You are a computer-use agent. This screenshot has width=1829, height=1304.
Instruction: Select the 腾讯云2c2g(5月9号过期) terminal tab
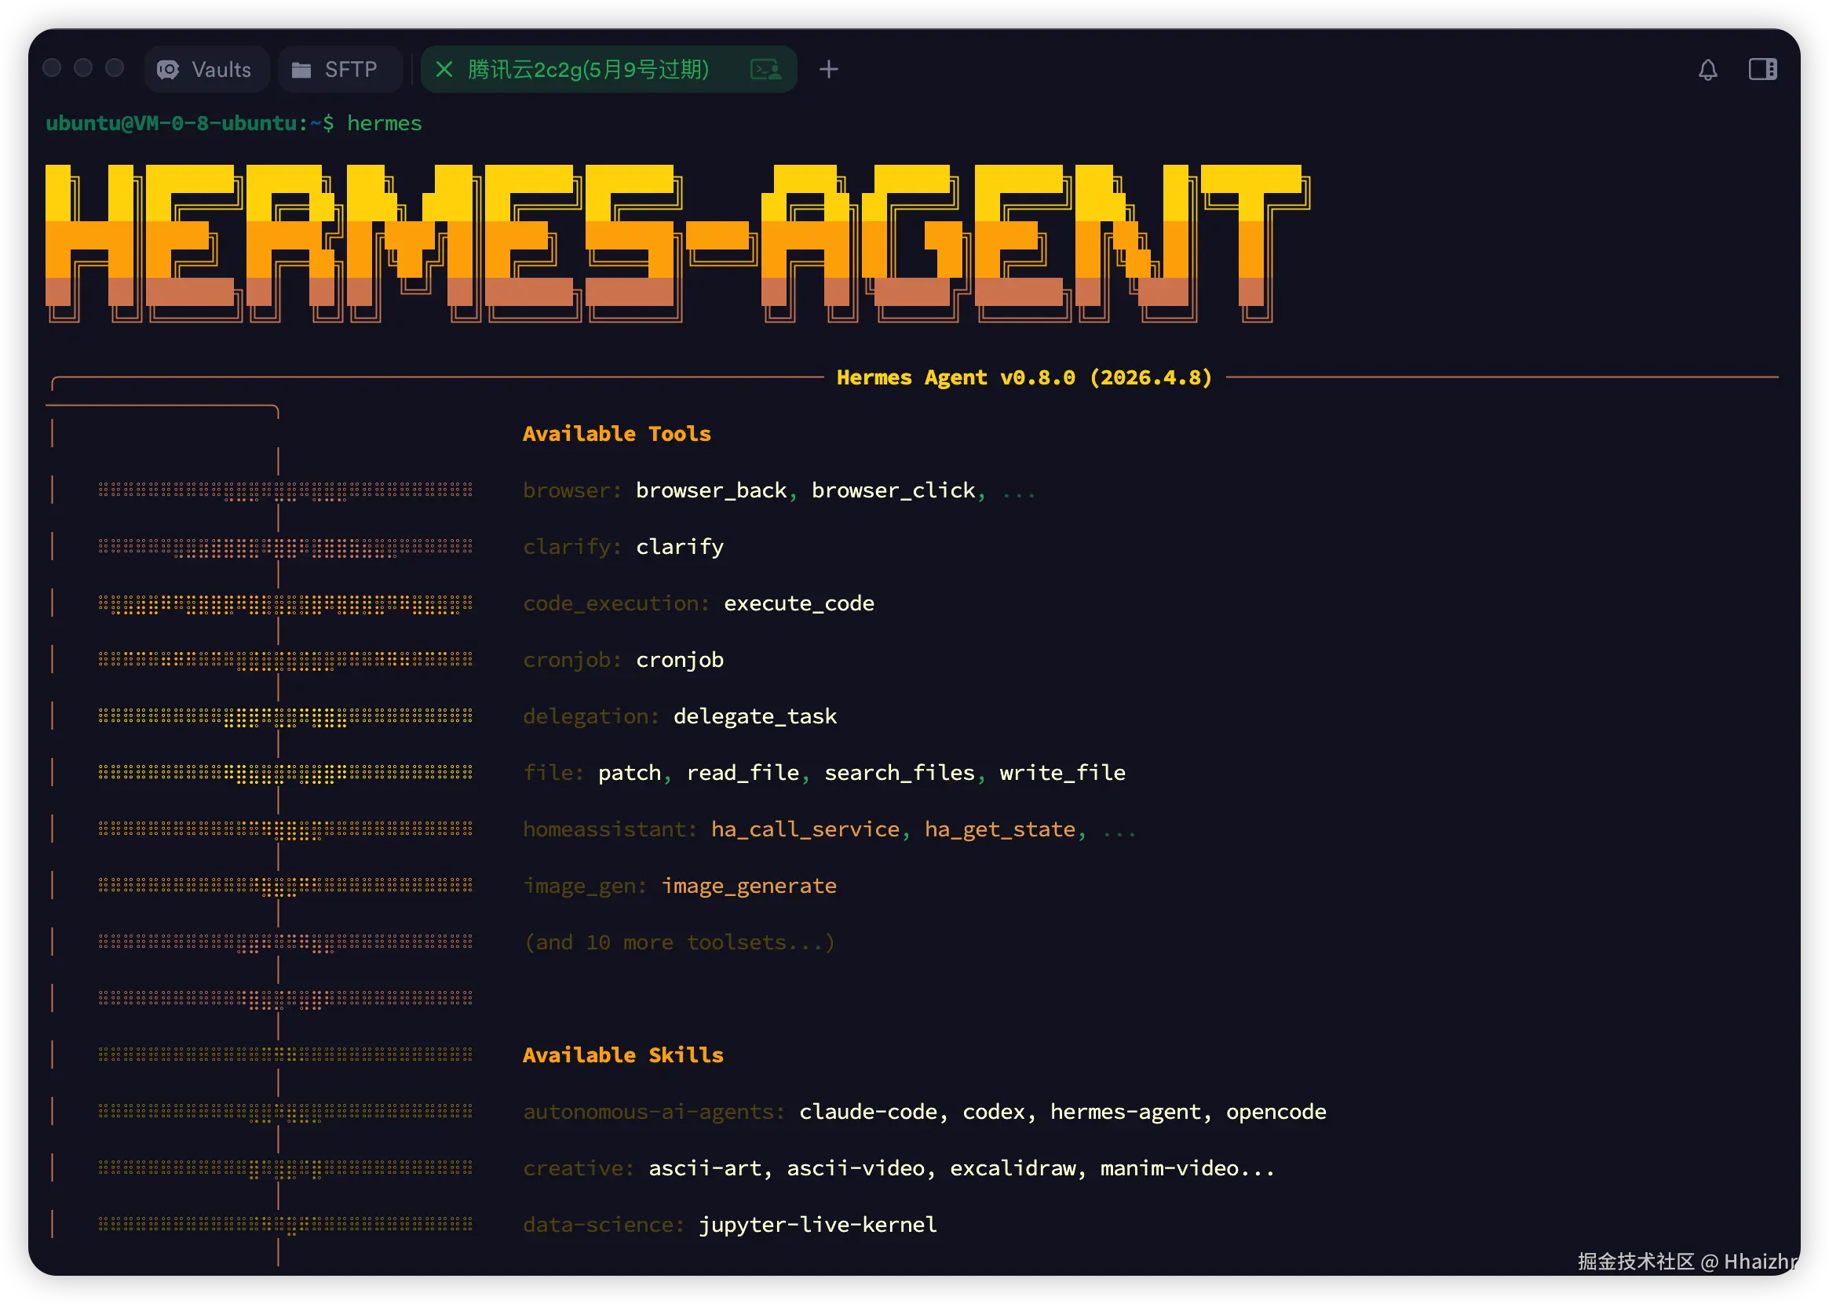588,70
